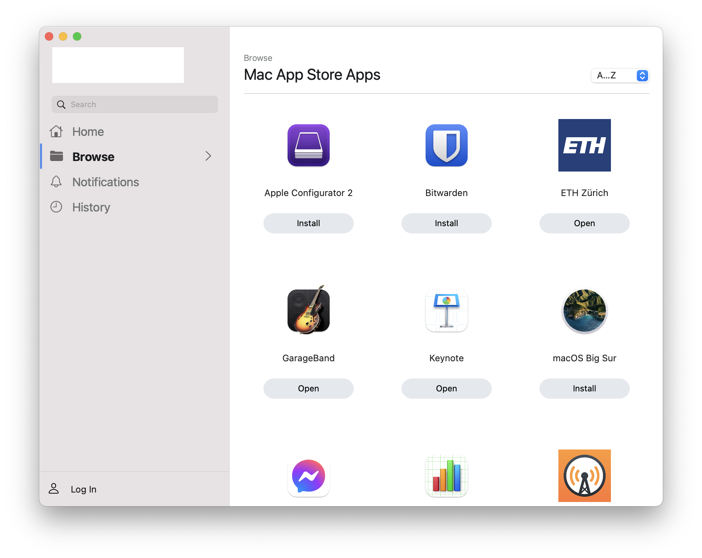Install Apple Configurator 2
702x558 pixels.
[x=308, y=223]
